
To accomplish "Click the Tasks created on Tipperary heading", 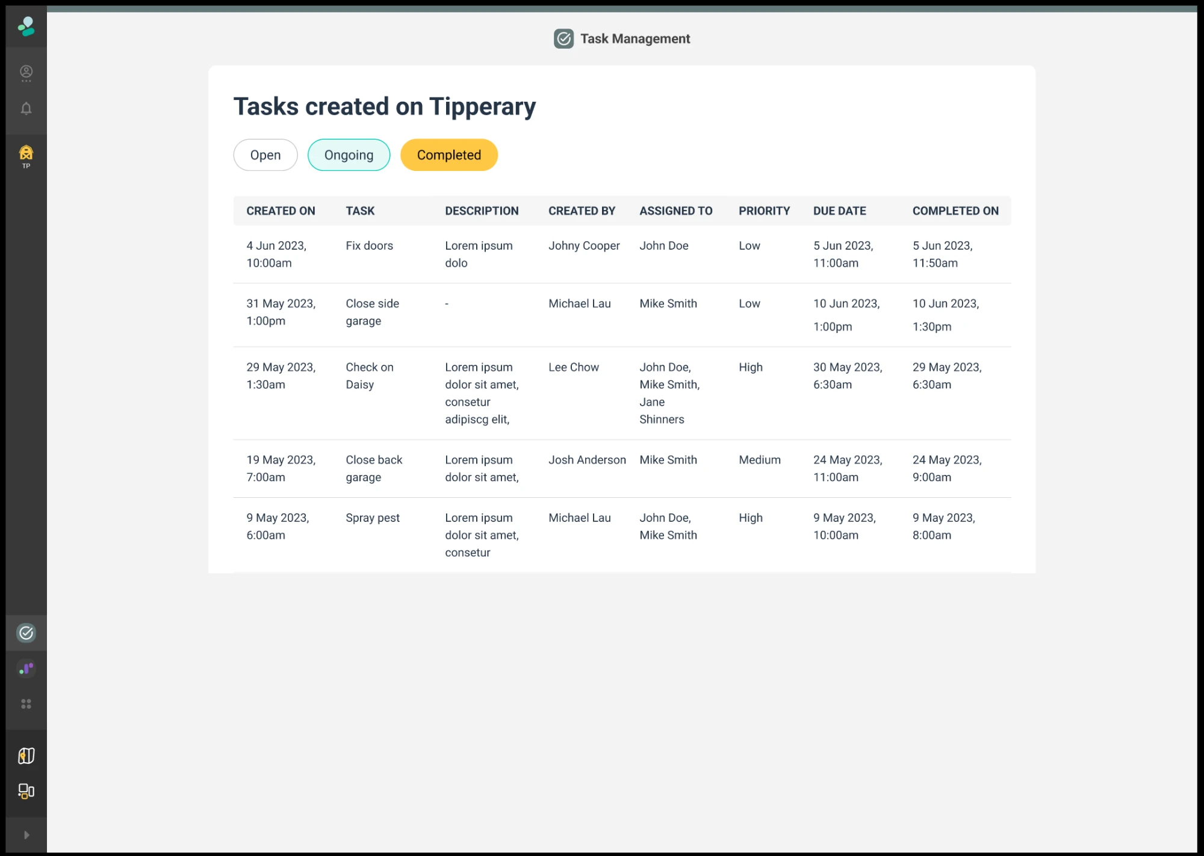I will point(385,107).
